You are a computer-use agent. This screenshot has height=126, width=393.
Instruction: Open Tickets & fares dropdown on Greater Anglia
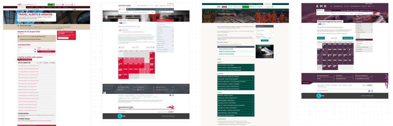tap(143, 6)
